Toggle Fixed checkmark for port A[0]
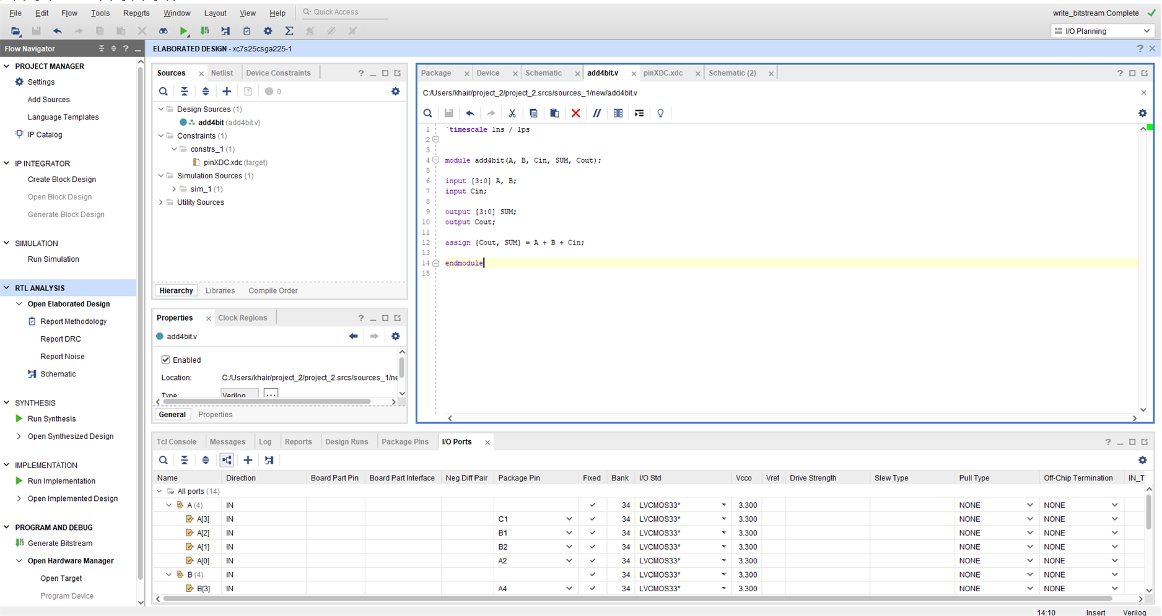The height and width of the screenshot is (616, 1162). tap(592, 561)
